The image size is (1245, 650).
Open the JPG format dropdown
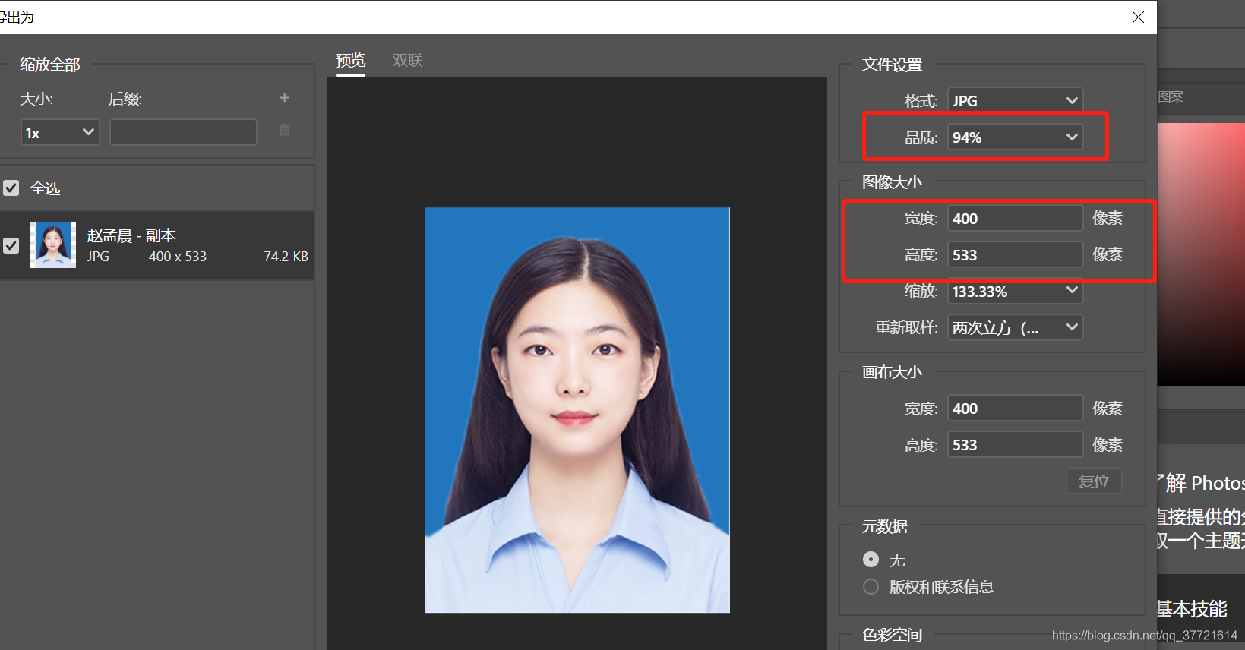[1015, 100]
